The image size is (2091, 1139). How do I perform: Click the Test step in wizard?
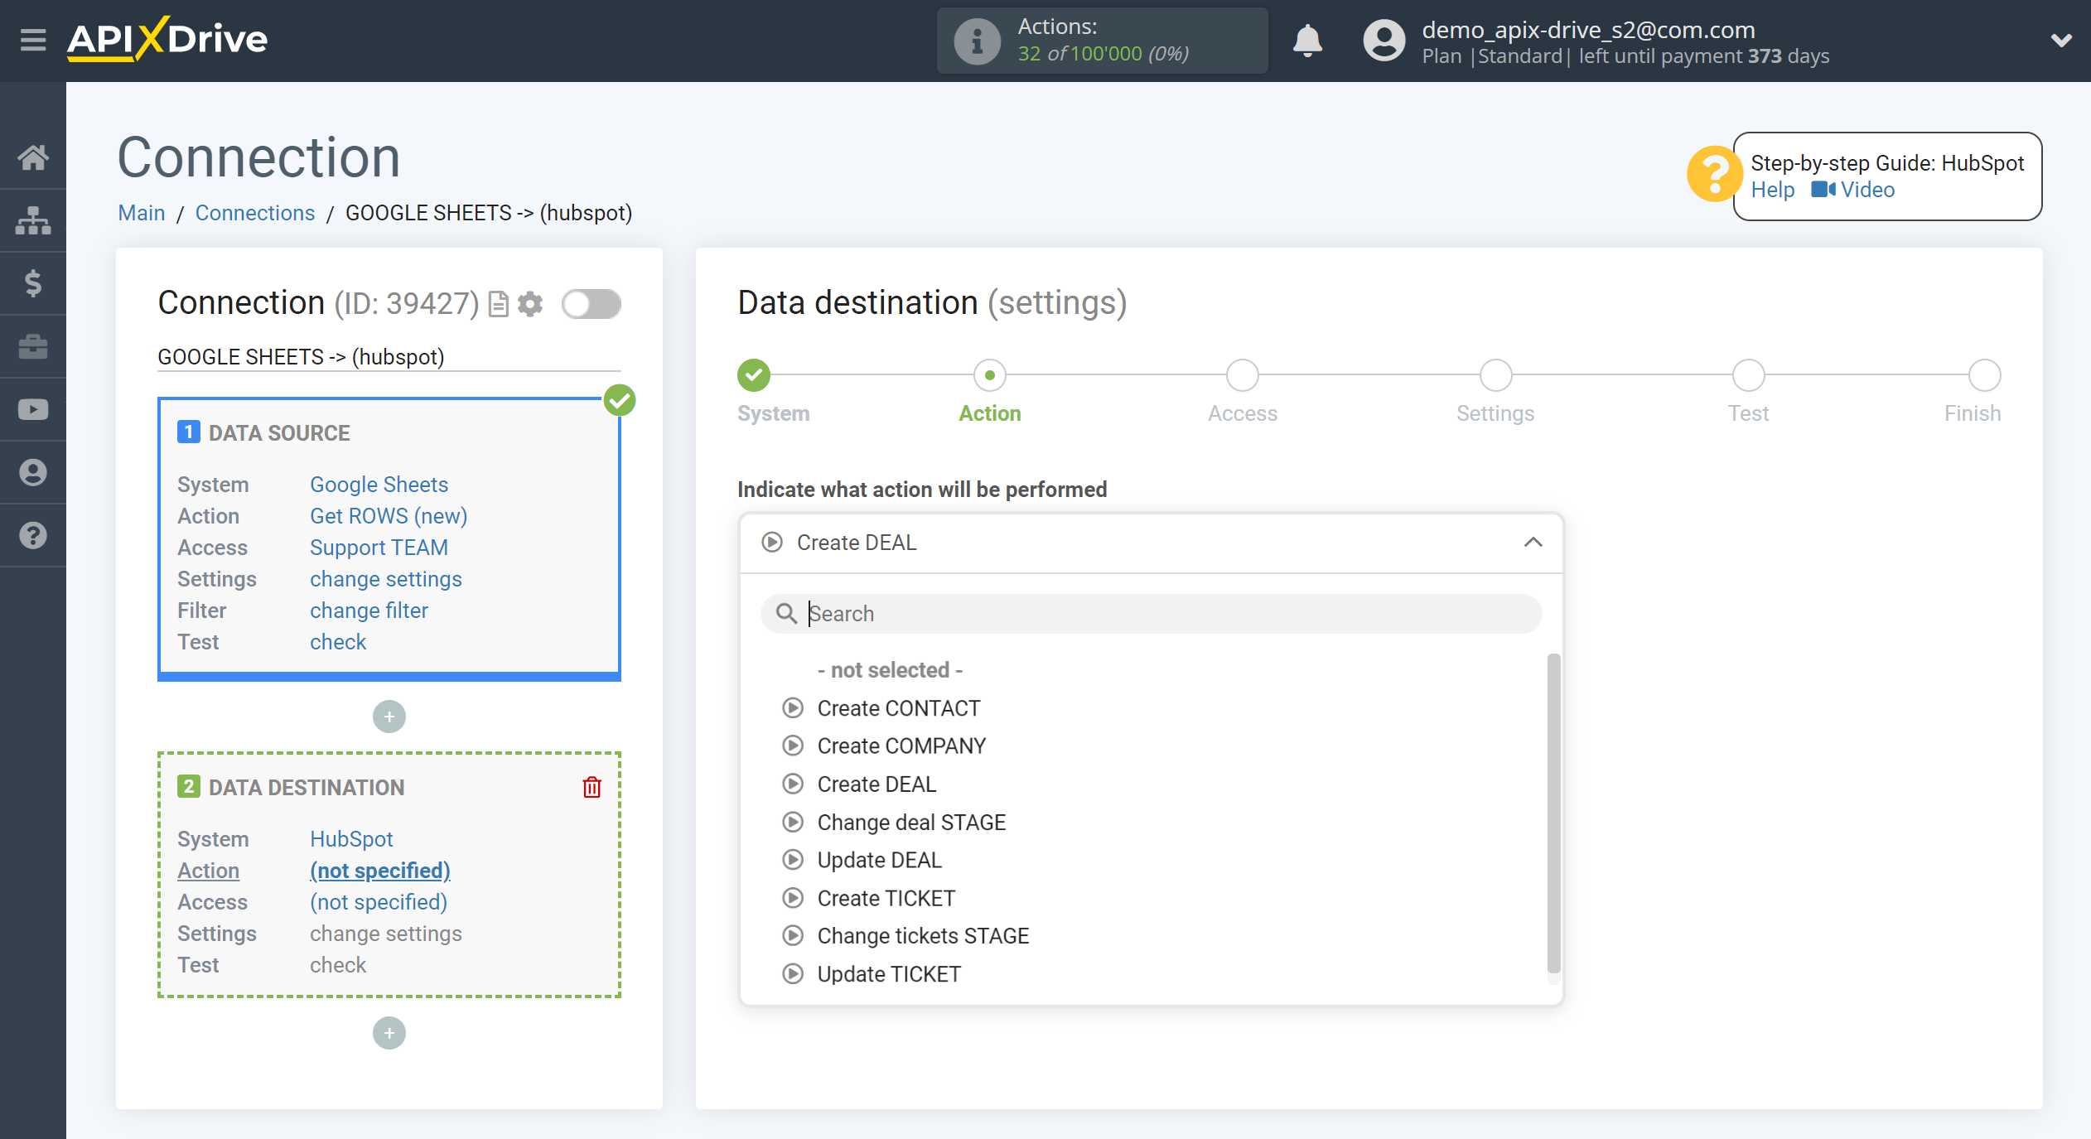click(x=1748, y=375)
